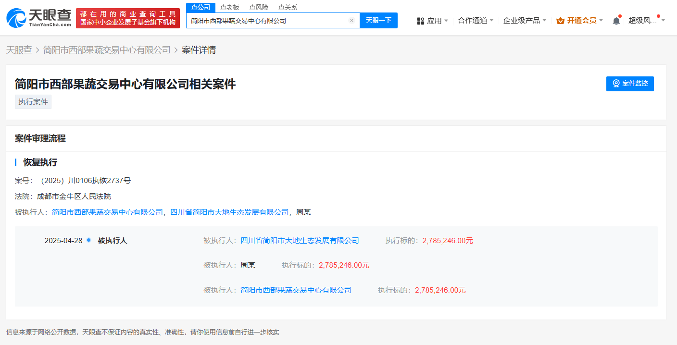This screenshot has height=345, width=677.
Task: Click inside the company search input field
Action: (267, 21)
